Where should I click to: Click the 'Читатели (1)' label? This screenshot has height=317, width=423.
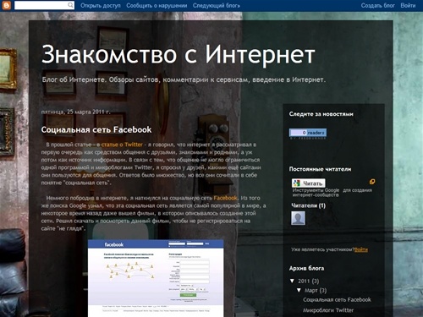(x=309, y=205)
